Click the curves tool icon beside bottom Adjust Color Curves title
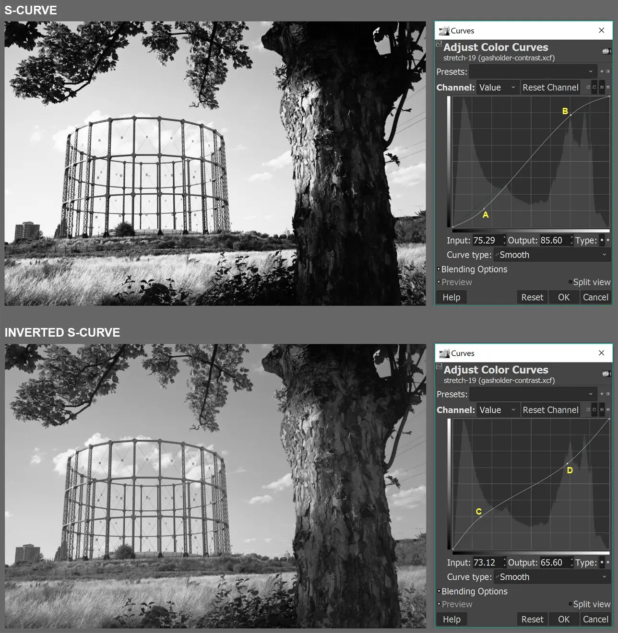 point(439,366)
